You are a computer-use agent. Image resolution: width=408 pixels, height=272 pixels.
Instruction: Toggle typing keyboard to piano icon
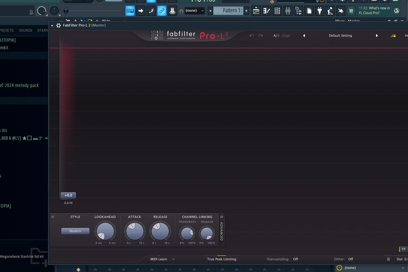[130, 11]
